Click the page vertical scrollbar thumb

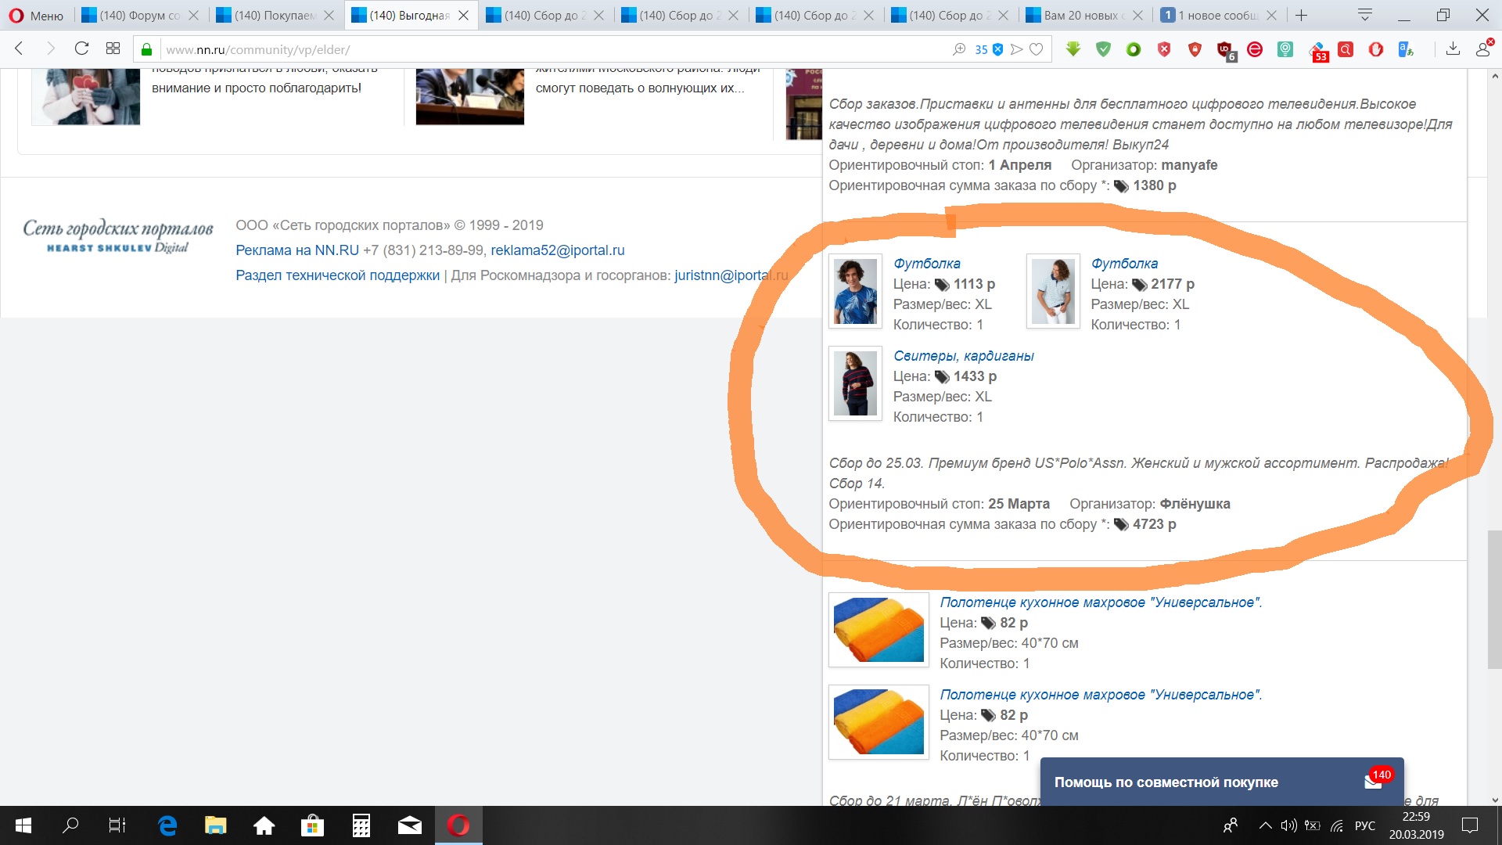[x=1494, y=599]
